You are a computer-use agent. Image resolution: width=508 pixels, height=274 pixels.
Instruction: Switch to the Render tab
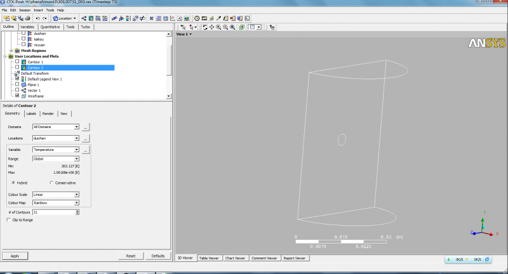48,114
